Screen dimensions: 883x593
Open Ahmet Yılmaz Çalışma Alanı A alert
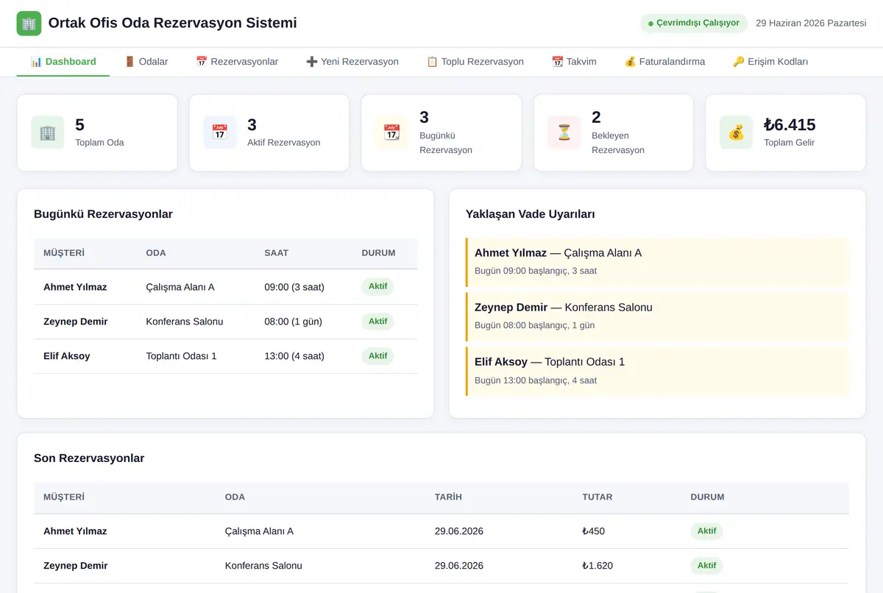tap(657, 262)
